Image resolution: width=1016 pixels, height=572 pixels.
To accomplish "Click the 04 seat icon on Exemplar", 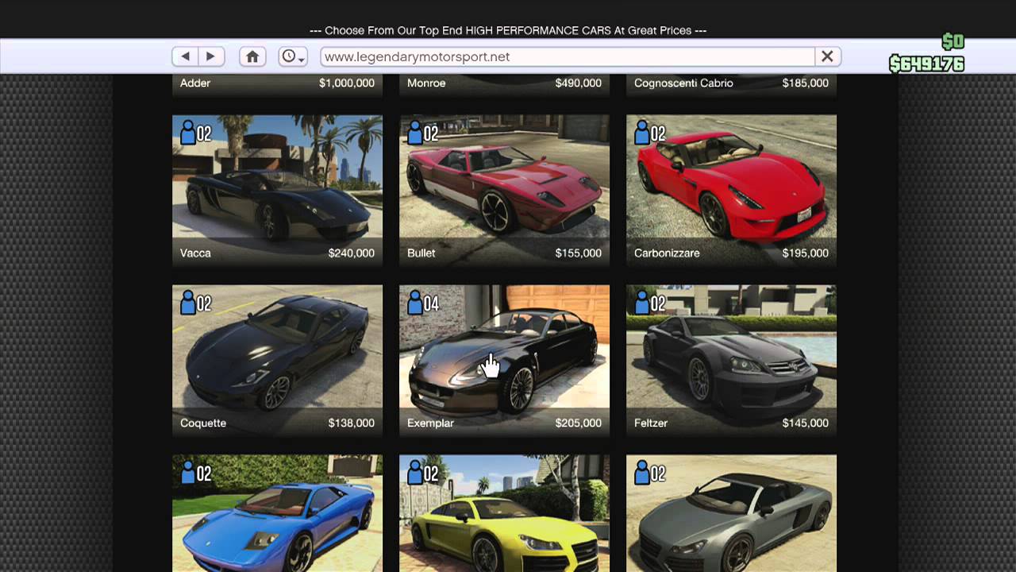I will coord(422,303).
